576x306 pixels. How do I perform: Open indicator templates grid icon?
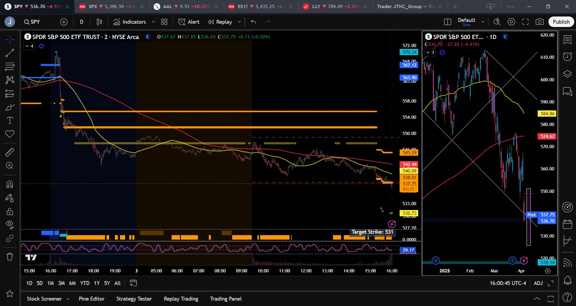(164, 22)
